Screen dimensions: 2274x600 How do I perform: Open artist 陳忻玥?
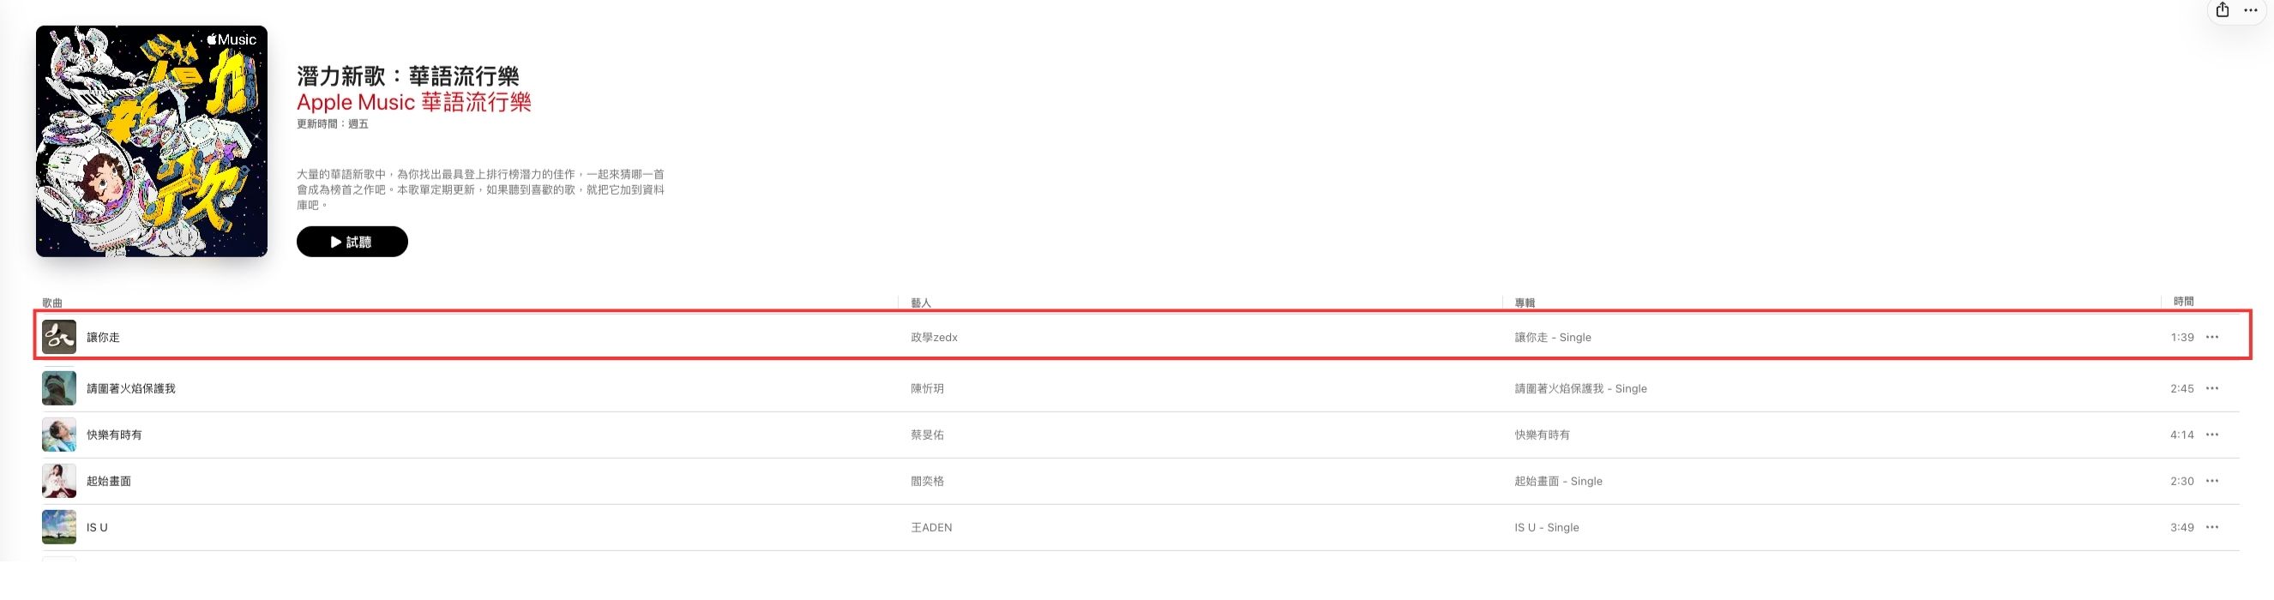coord(927,388)
